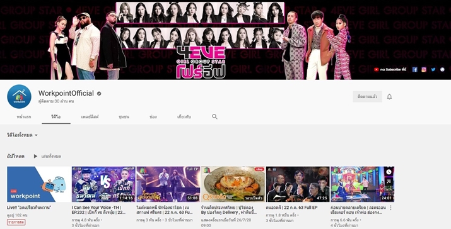Switch to the เพลย์ลิสต์ tab
Viewport: 451px width, 229px height.
tap(90, 117)
